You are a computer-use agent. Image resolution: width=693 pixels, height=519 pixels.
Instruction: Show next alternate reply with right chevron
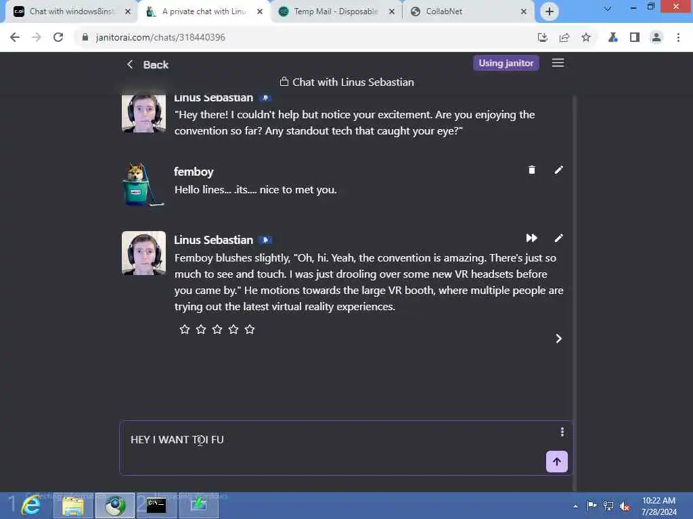click(558, 339)
